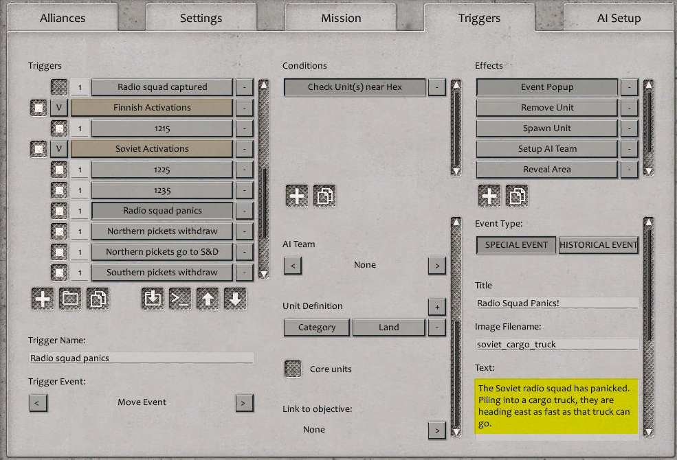Create a new trigger folder
The image size is (677, 460).
click(x=70, y=299)
